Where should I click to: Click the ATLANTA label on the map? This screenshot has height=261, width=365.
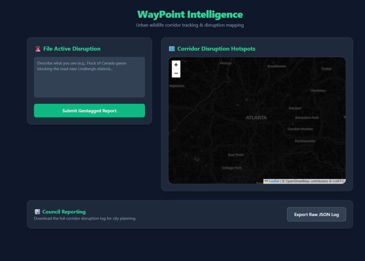pyautogui.click(x=256, y=118)
